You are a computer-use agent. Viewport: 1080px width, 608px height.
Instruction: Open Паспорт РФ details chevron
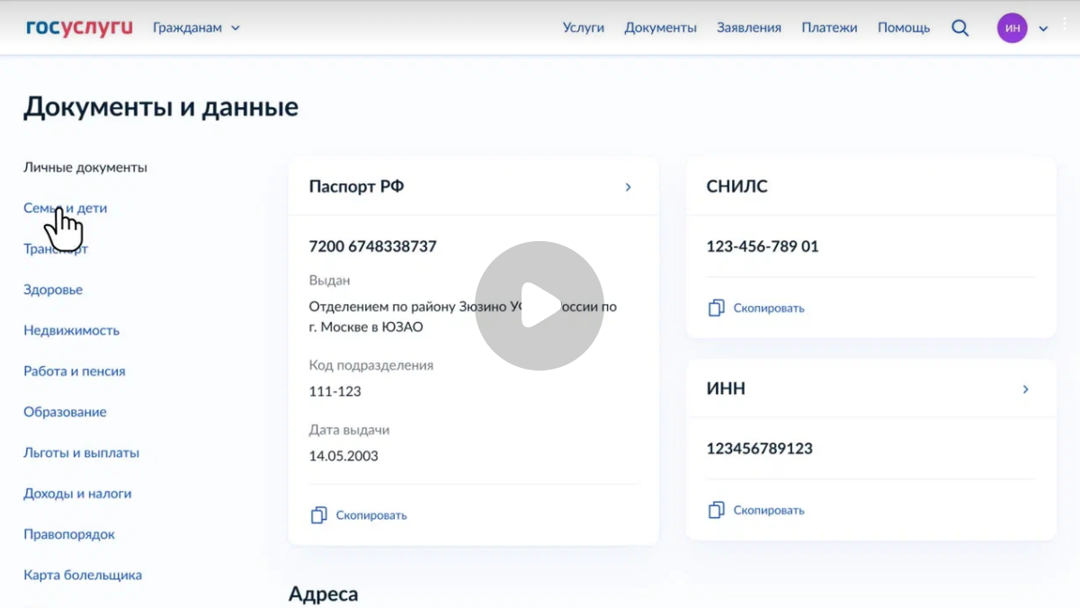click(628, 187)
